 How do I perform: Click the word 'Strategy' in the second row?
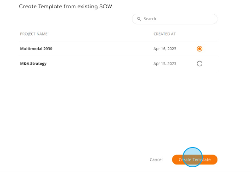coord(38,64)
